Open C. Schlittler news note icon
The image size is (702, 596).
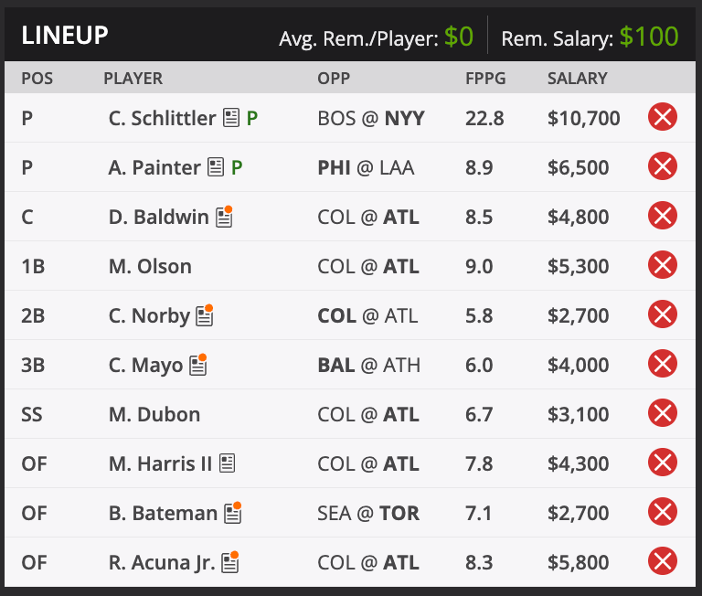[x=231, y=118]
